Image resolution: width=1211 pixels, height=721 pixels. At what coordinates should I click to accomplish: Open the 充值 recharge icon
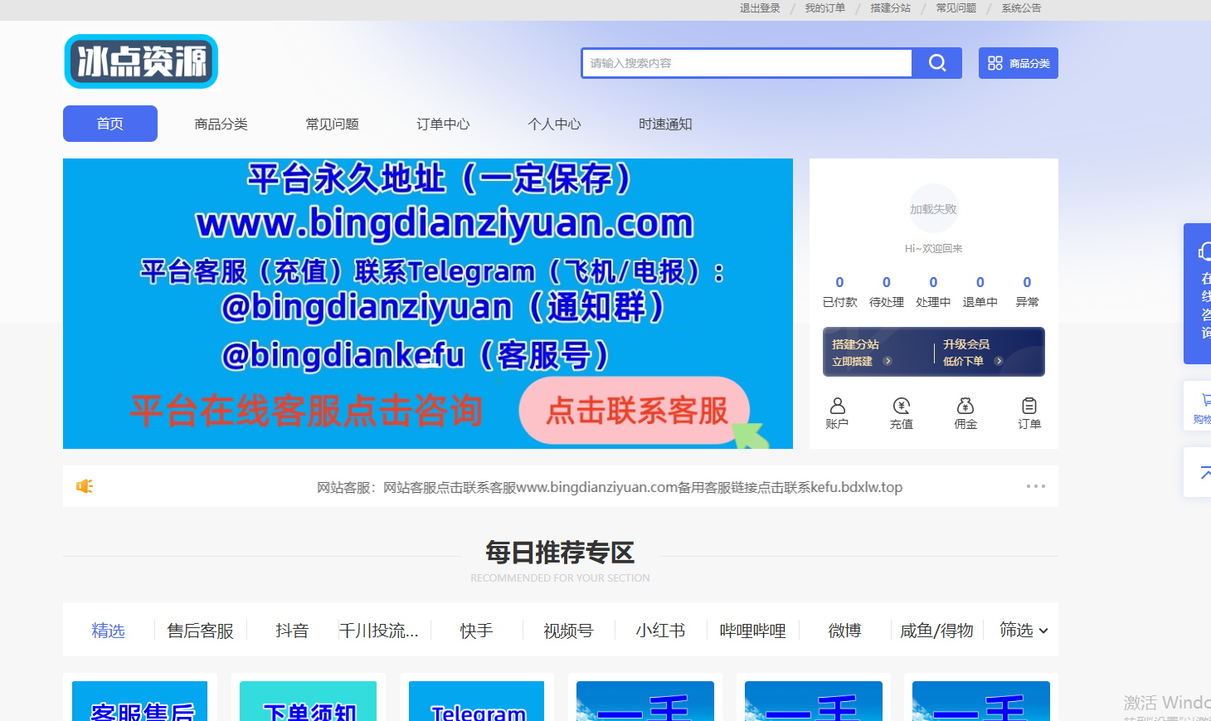click(x=902, y=413)
